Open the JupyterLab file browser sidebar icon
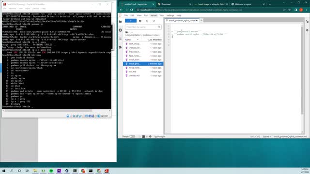The height and width of the screenshot is (174, 310). click(120, 21)
